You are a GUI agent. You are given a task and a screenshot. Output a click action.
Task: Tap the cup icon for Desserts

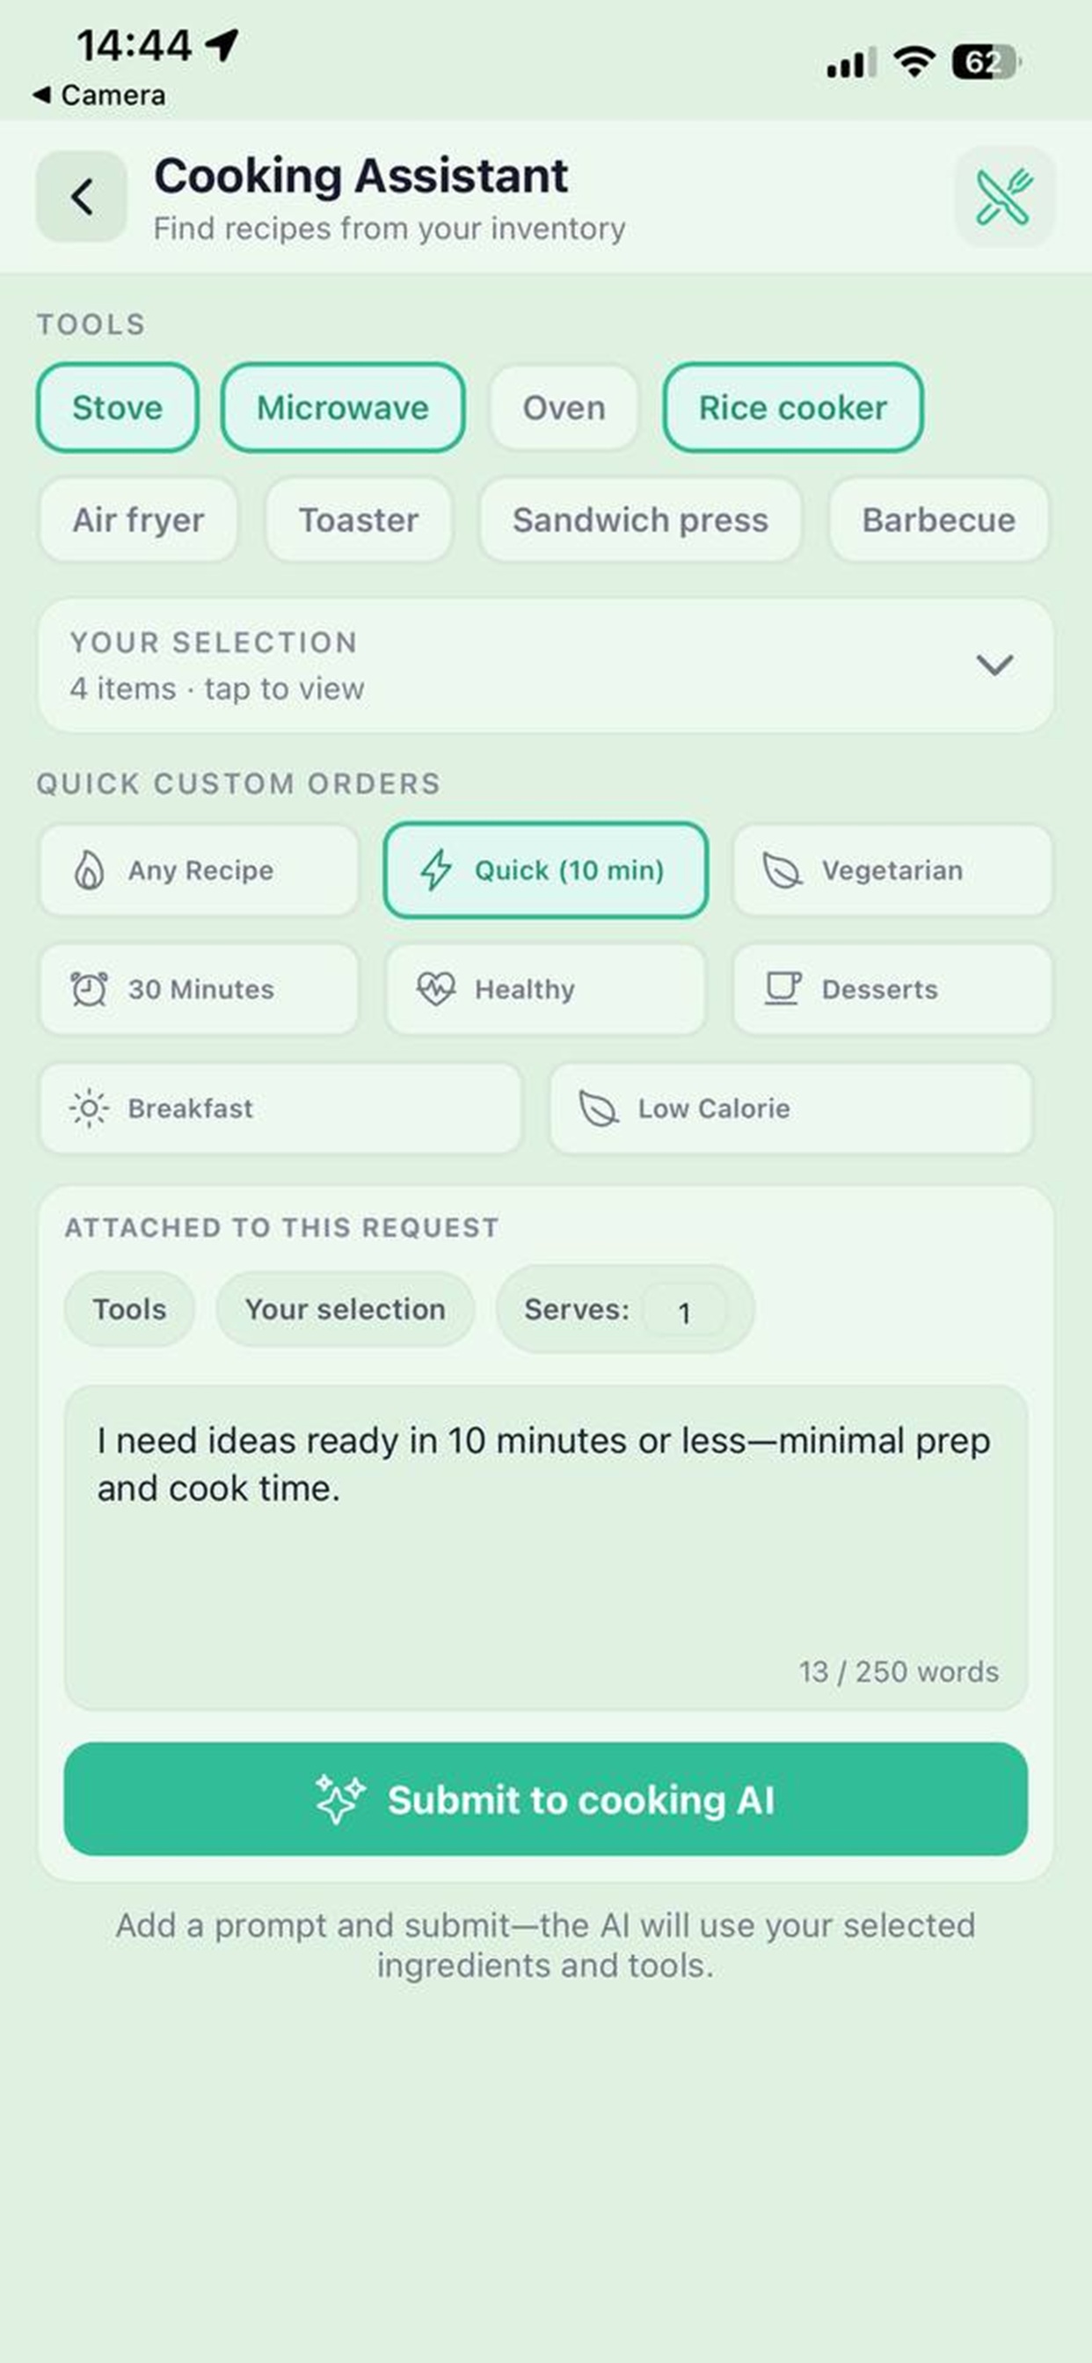[x=783, y=989]
